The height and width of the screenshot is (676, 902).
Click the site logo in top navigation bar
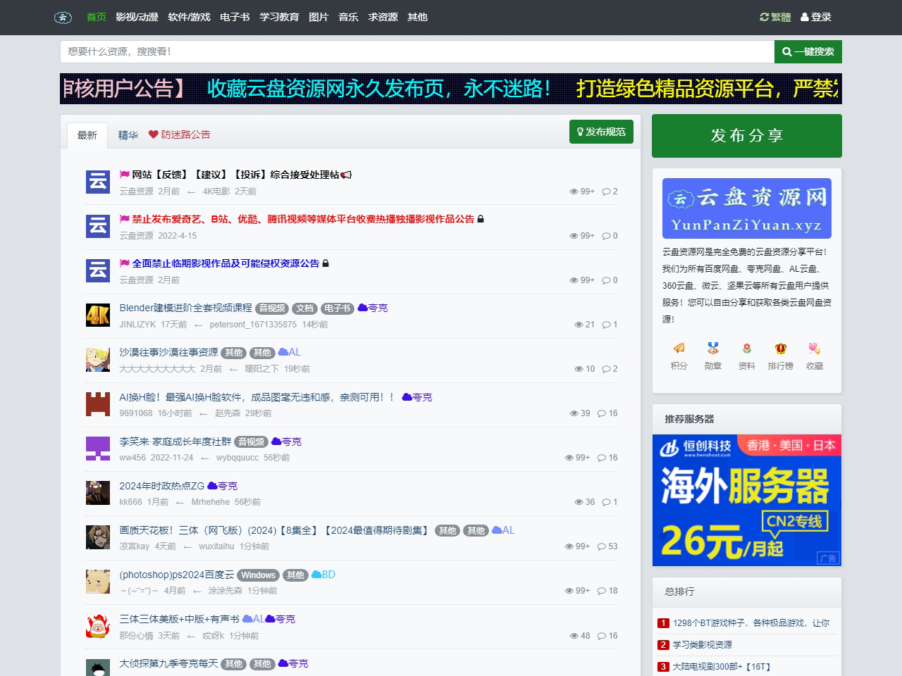click(x=63, y=17)
